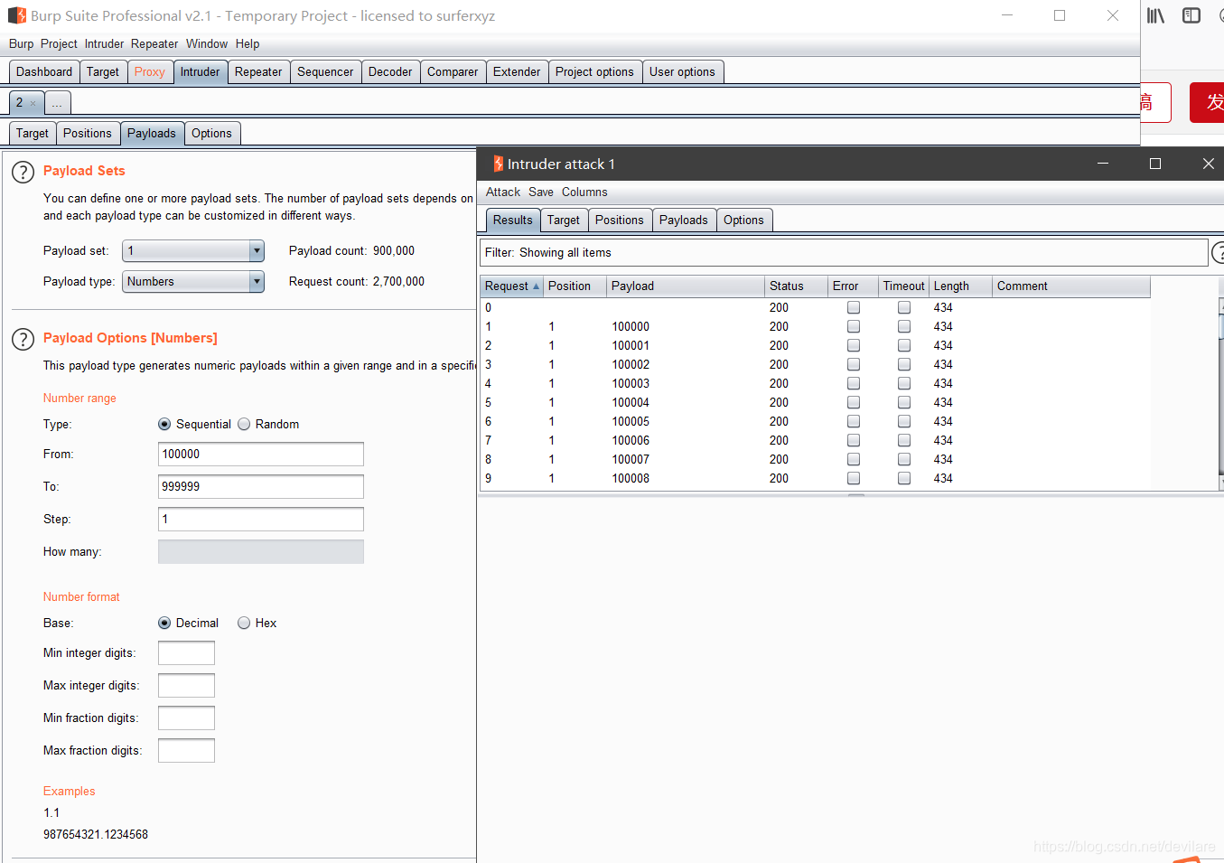Select Sequential number range type
The image size is (1224, 863).
pos(164,425)
